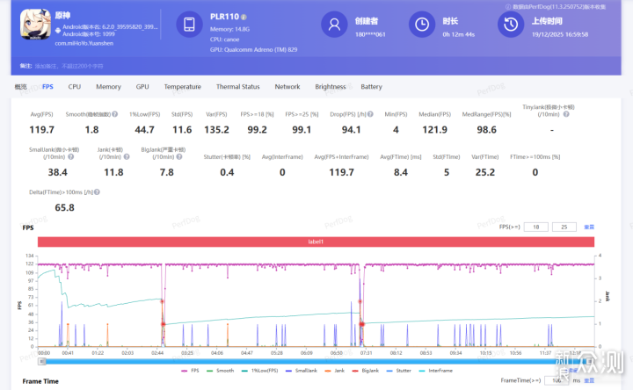
Task: Click the creator user avatar icon
Action: click(335, 25)
